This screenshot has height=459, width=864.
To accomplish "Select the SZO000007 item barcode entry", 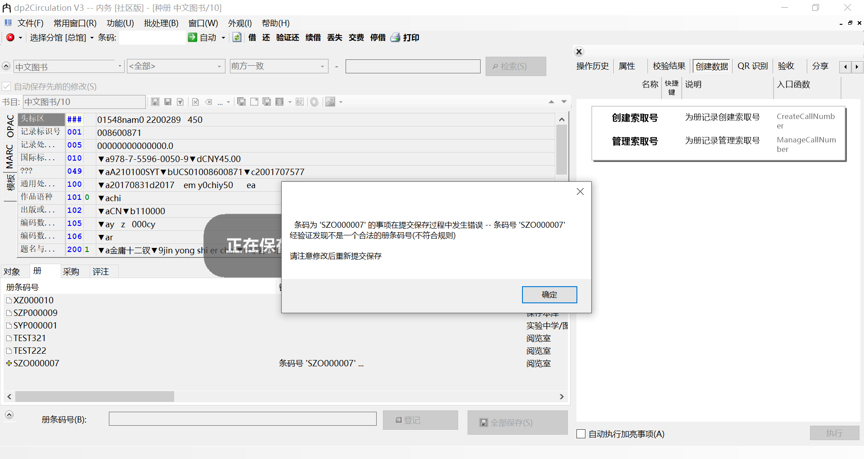I will [x=36, y=363].
